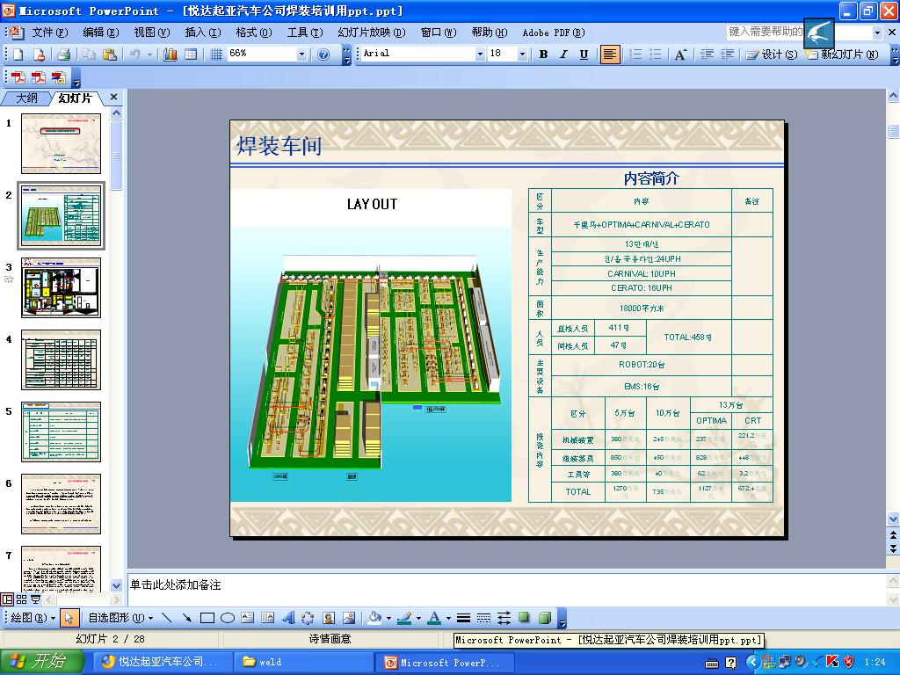Select the Line drawing tool
This screenshot has height=675, width=900.
[166, 618]
